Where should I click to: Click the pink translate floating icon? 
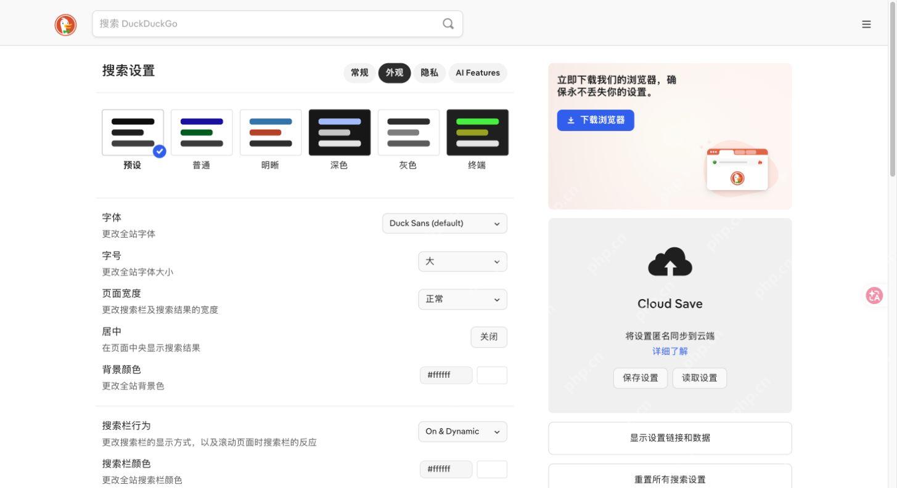(x=874, y=295)
